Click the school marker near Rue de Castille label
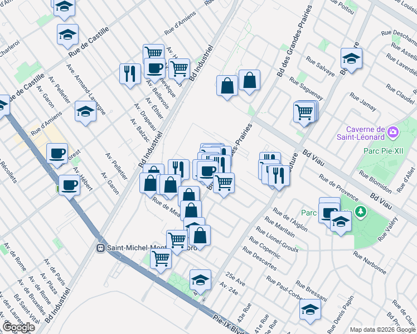The width and height of the screenshot is (417, 334). (x=67, y=35)
